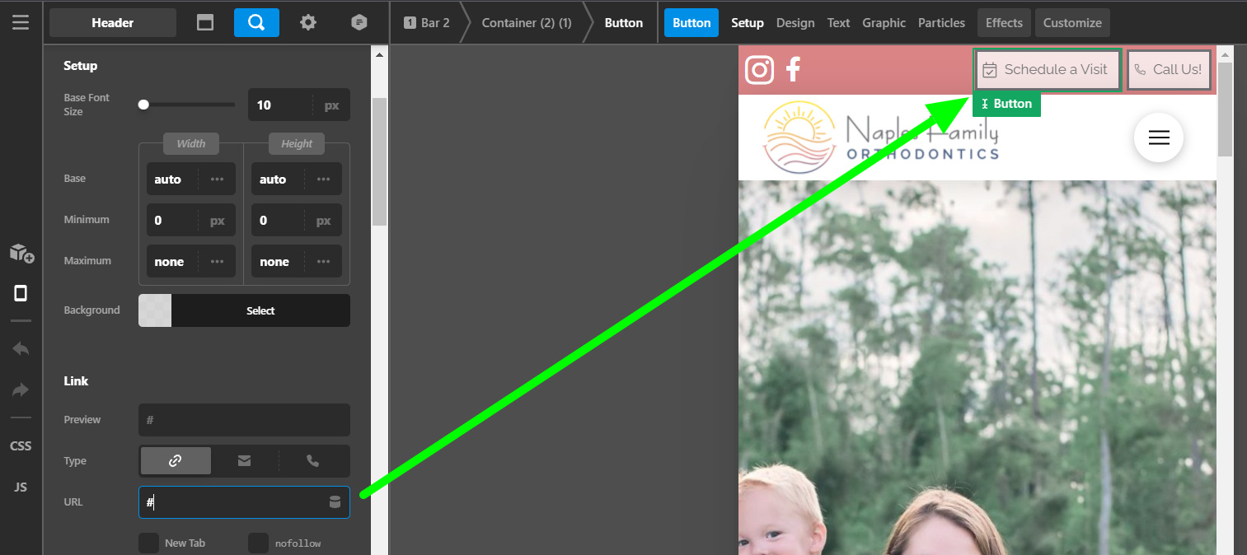1247x555 pixels.
Task: Click the dynamic content icon in the URL field
Action: click(335, 502)
